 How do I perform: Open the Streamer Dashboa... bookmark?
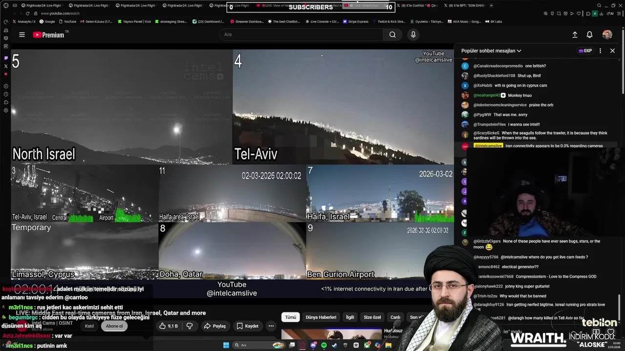(x=246, y=21)
